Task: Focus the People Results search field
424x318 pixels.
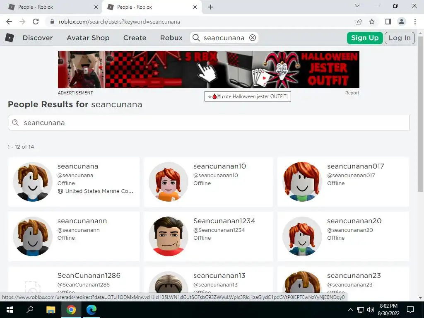Action: pos(209,123)
